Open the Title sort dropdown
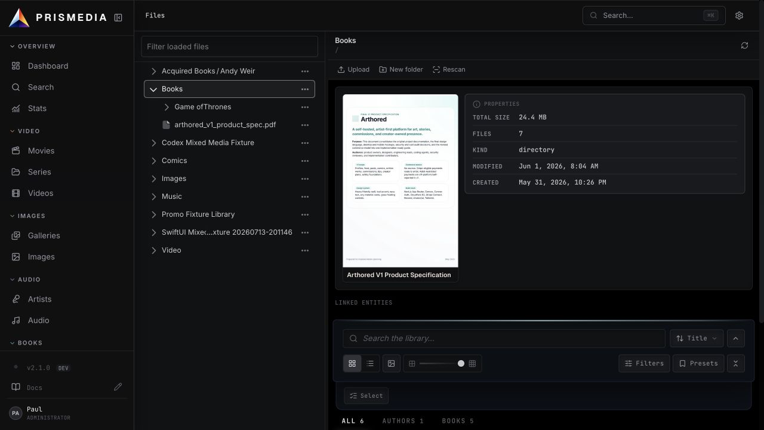The image size is (764, 430). 697,339
